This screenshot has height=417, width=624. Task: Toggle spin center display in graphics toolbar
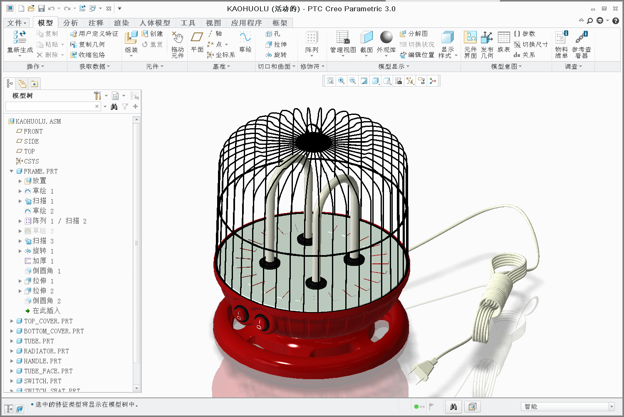pyautogui.click(x=433, y=81)
